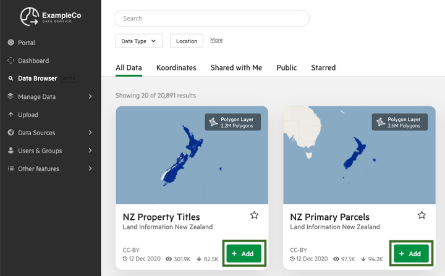Open Portal via its sidebar icon
The width and height of the screenshot is (445, 276).
tap(11, 43)
